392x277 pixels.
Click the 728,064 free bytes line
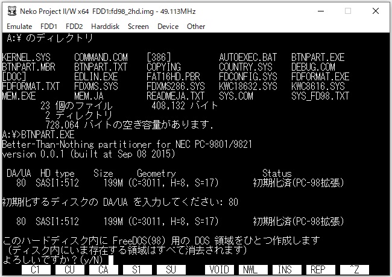point(129,124)
